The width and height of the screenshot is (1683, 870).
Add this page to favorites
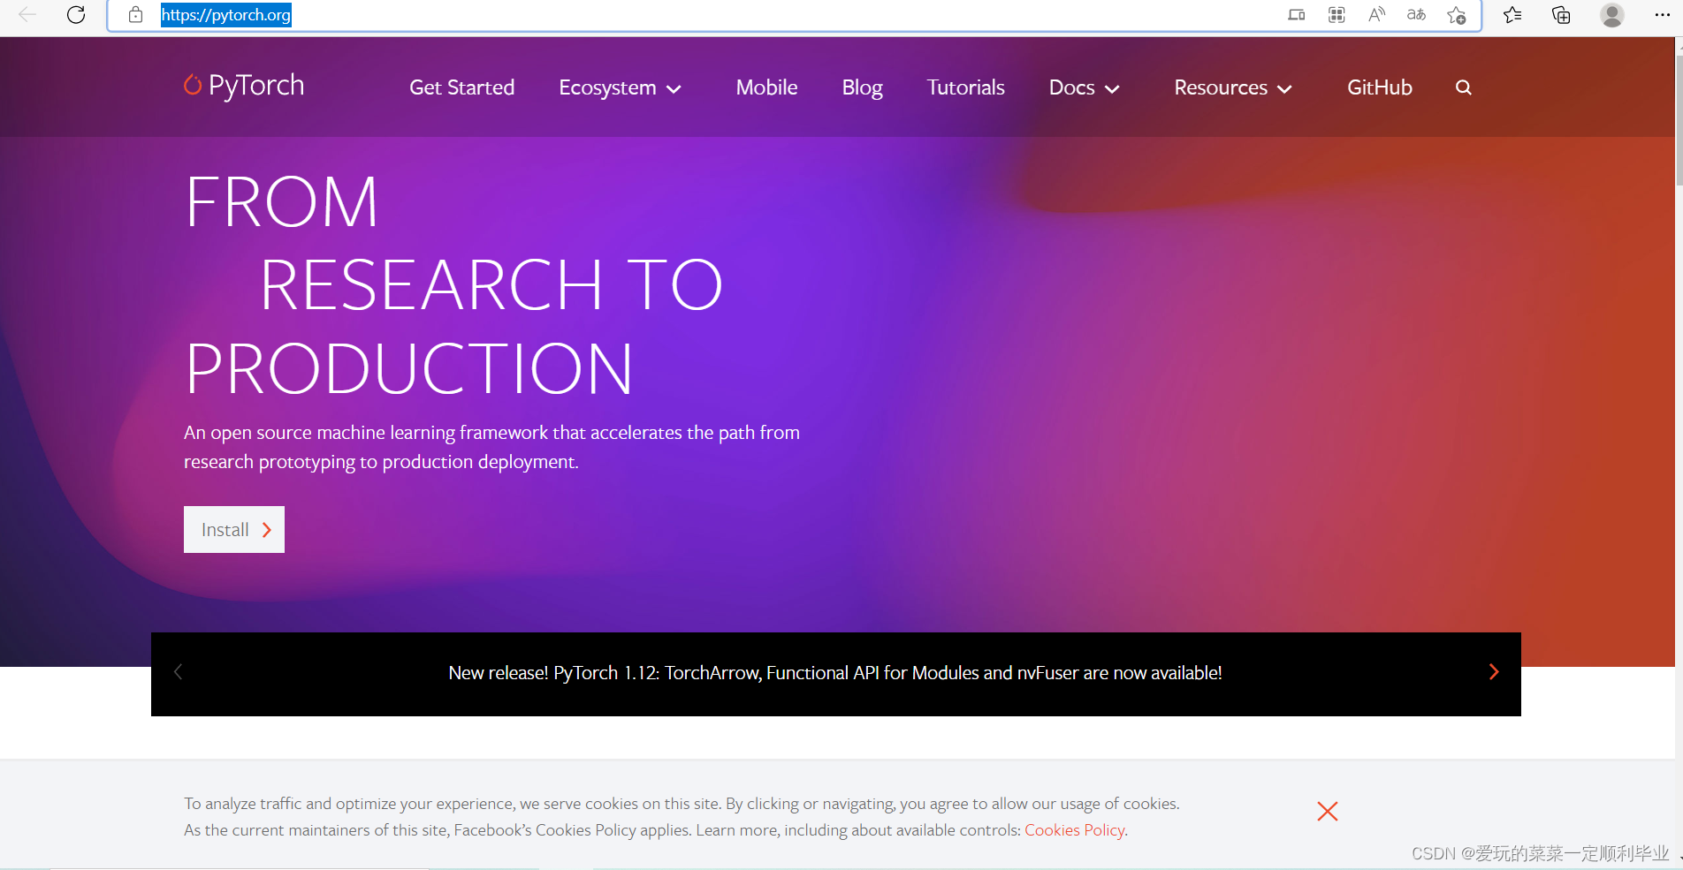(x=1456, y=15)
